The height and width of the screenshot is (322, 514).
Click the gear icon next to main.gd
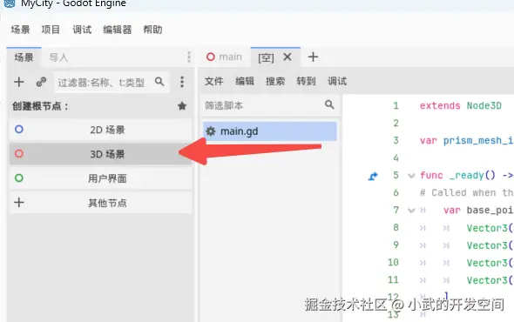click(211, 131)
